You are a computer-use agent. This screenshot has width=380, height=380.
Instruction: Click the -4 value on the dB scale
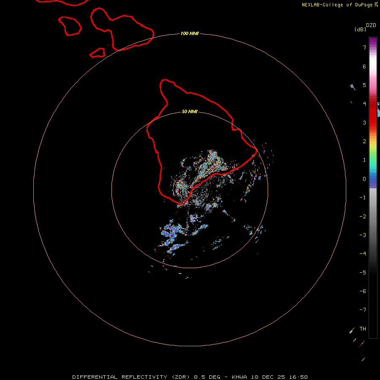pyautogui.click(x=363, y=254)
